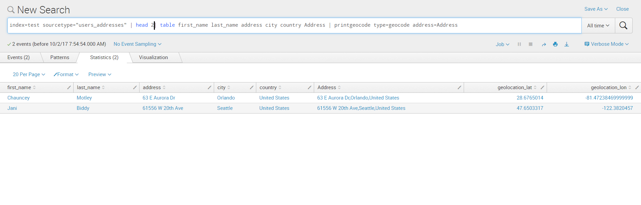641x205 pixels.
Task: Click the print results icon
Action: (x=555, y=44)
